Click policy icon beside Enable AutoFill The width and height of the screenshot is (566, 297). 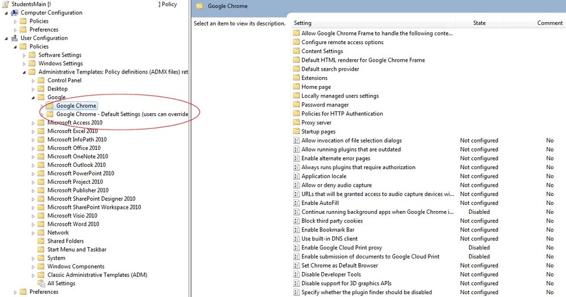tap(297, 203)
